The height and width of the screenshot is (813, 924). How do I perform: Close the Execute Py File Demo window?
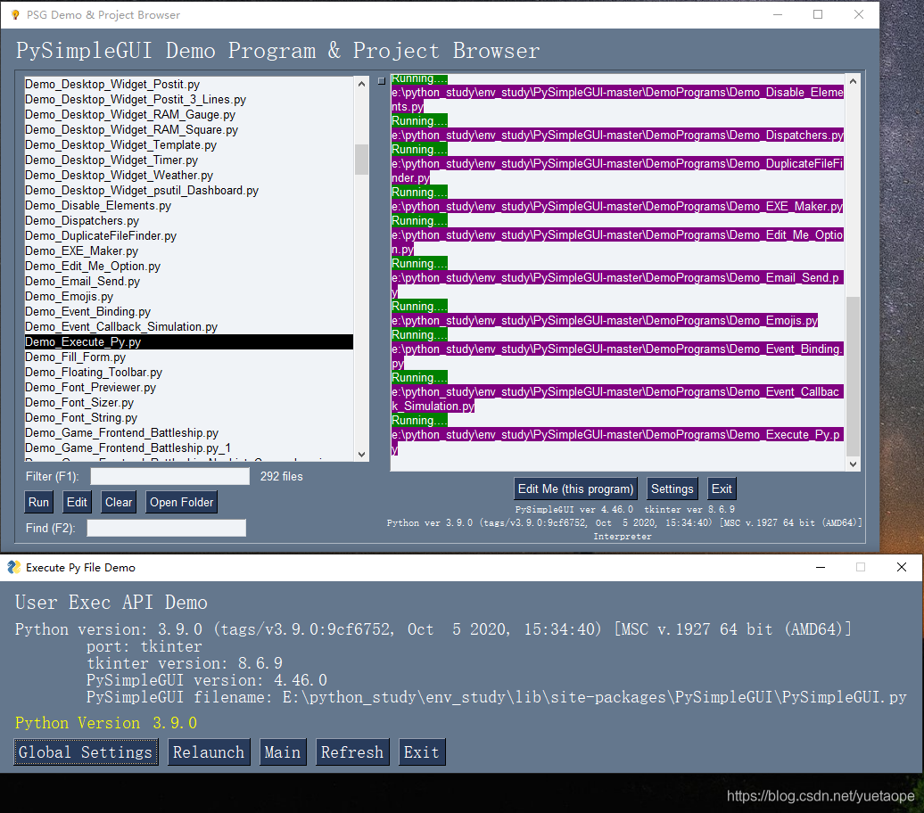click(902, 567)
